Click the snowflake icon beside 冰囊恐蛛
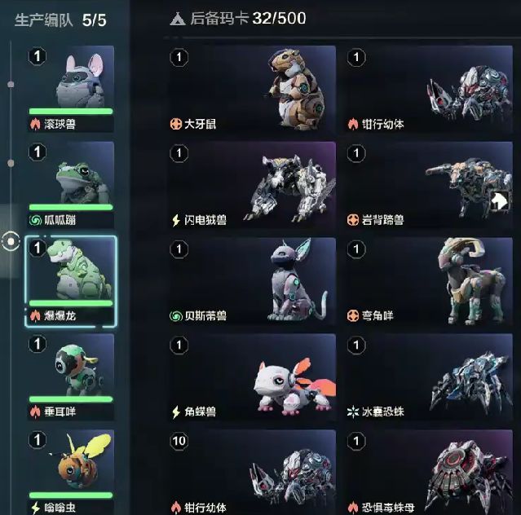This screenshot has height=515, width=521. (353, 412)
